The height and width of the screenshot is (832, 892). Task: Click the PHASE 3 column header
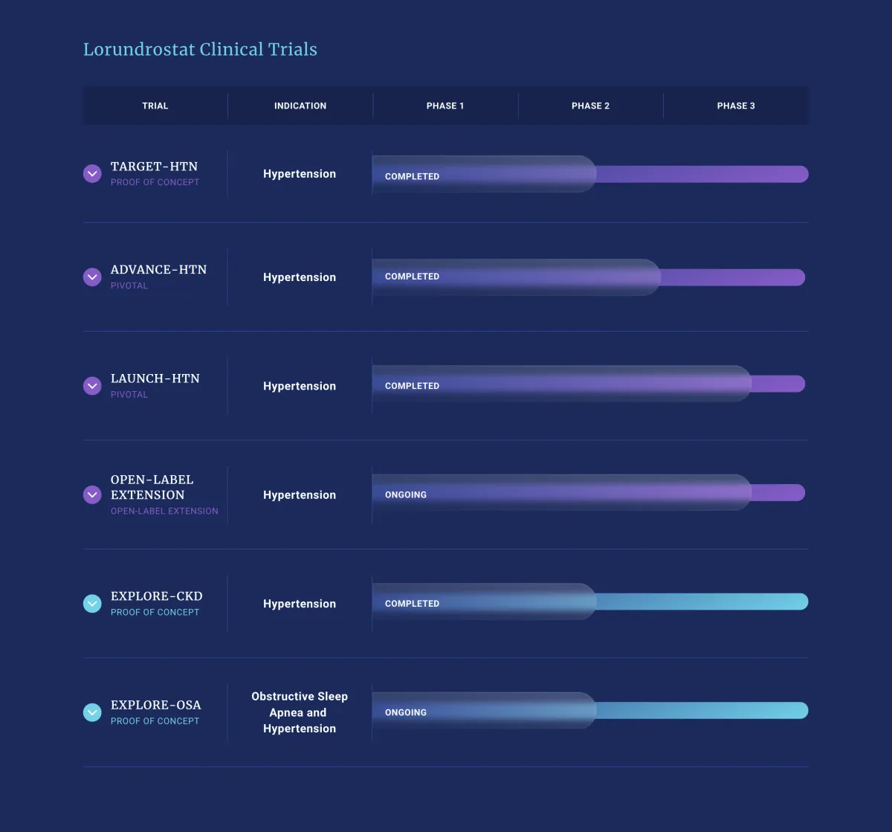(x=735, y=106)
